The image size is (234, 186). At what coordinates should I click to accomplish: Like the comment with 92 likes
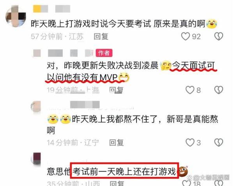coord(186,36)
